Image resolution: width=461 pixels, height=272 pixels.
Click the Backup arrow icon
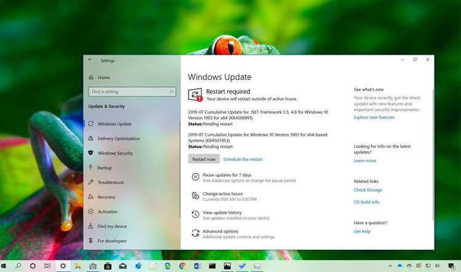coord(91,168)
